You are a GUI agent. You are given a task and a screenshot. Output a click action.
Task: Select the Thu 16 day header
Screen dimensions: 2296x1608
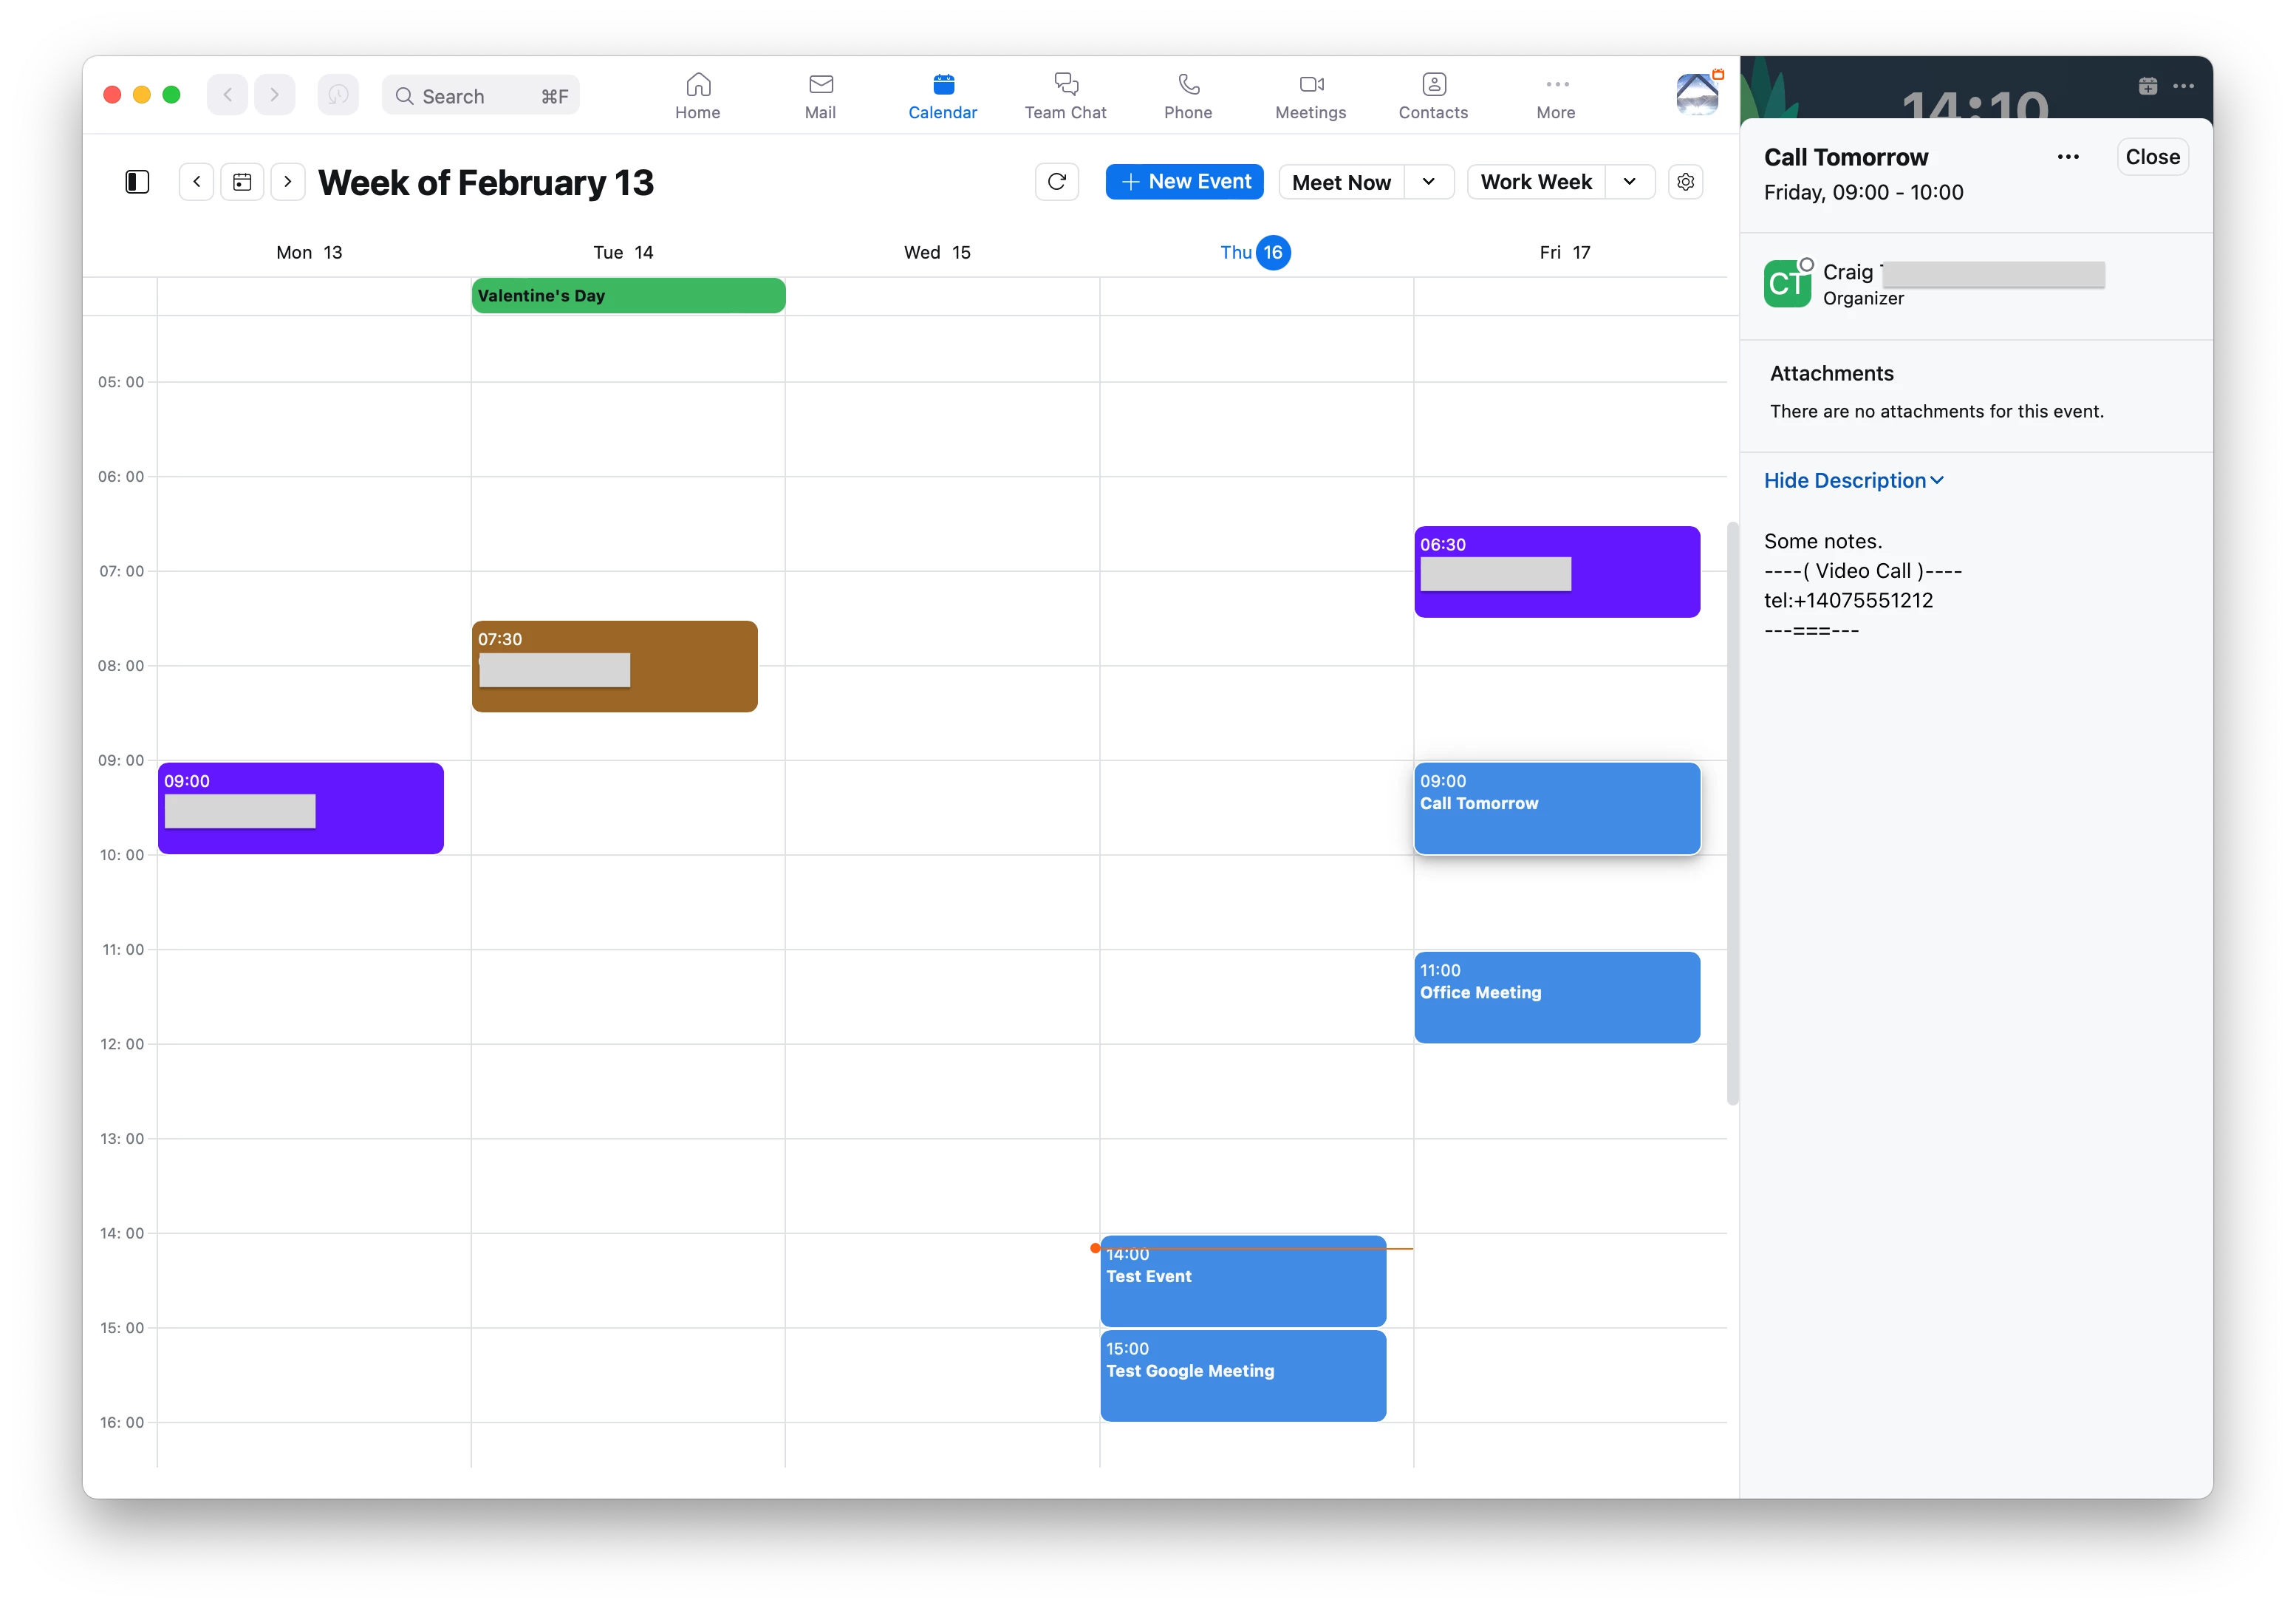point(1255,252)
